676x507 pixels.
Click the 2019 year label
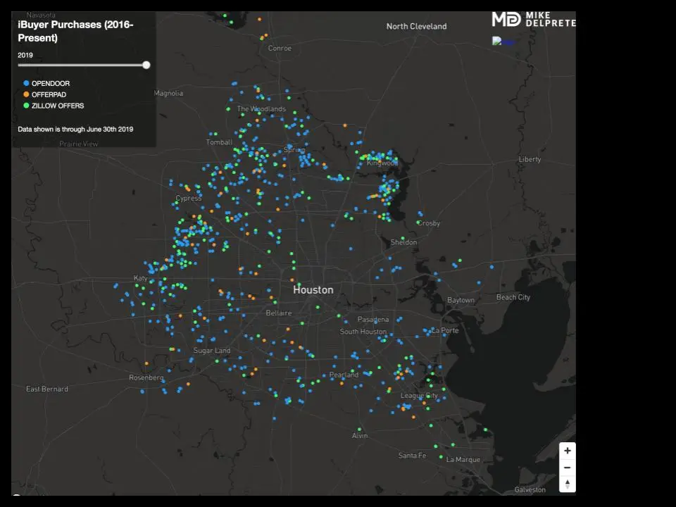click(25, 55)
